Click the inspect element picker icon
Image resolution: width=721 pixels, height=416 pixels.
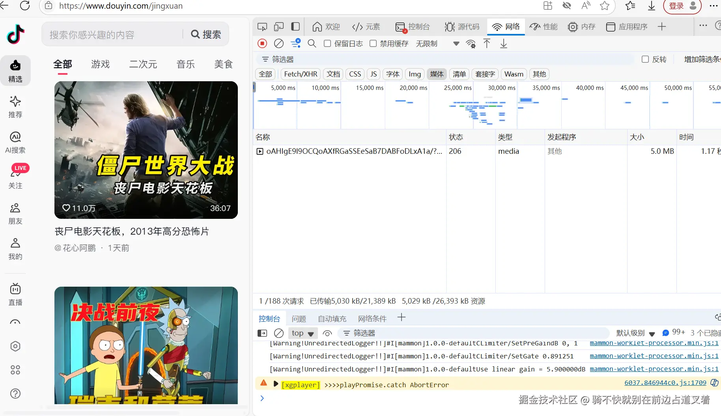[x=262, y=27]
